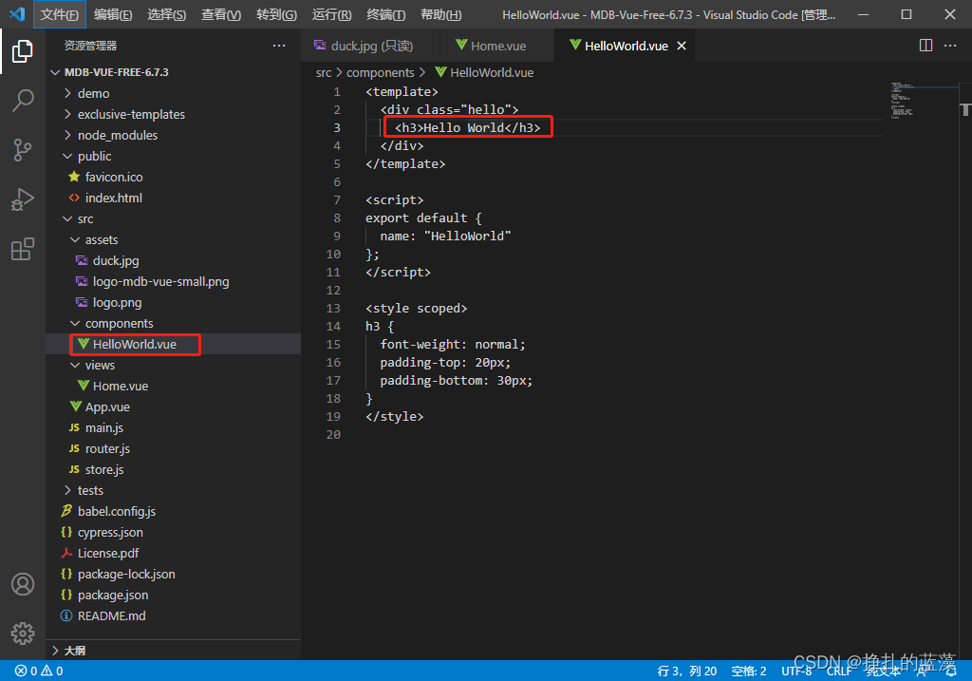Click src in the breadcrumb
The width and height of the screenshot is (972, 681).
324,72
